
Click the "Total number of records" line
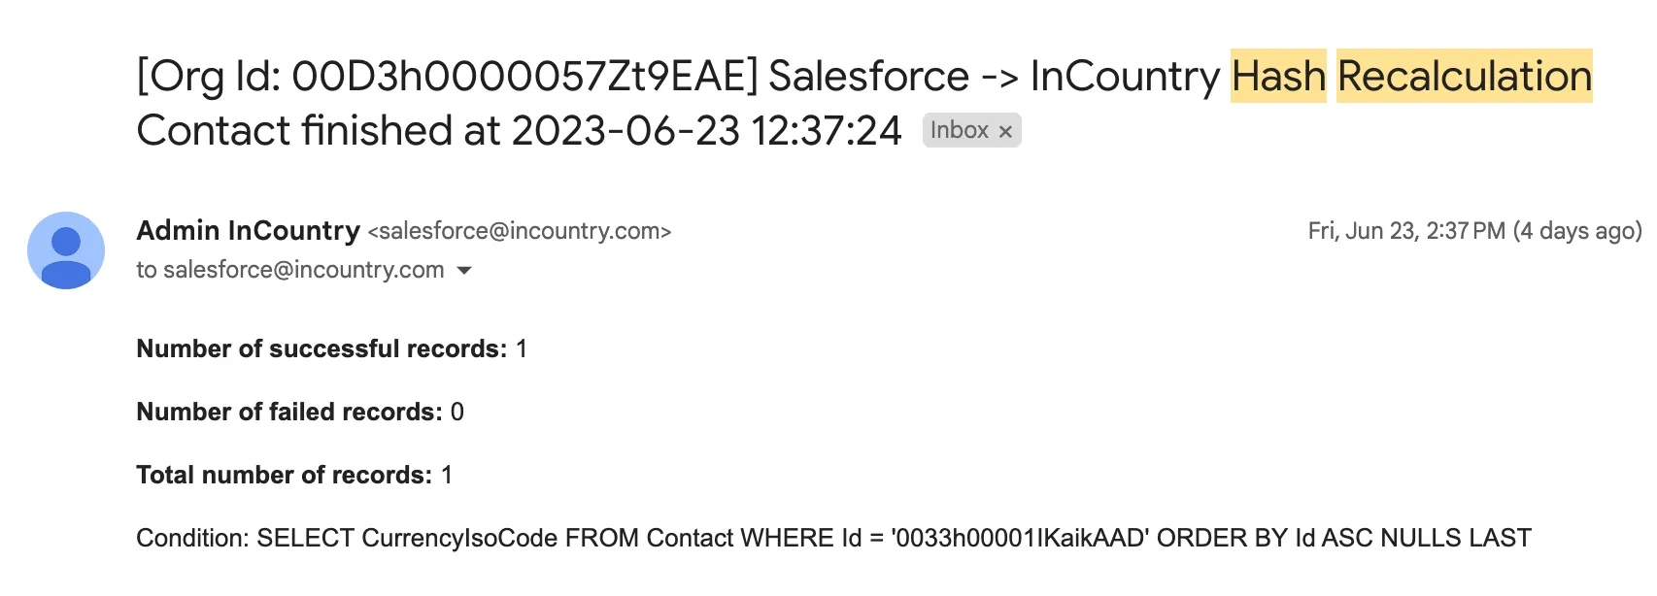tap(293, 475)
